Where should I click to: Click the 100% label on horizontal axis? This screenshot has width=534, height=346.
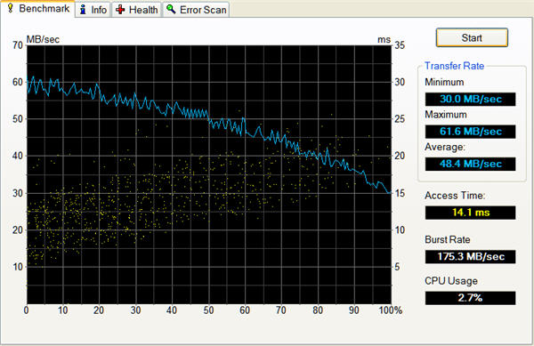click(391, 310)
